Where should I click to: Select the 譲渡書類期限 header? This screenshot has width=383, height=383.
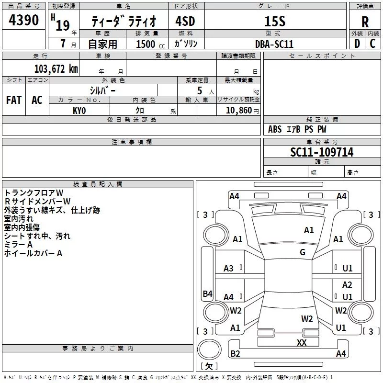click(x=238, y=56)
